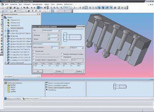Activate the rotate view icon
This screenshot has height=112, width=154.
pos(86,7)
